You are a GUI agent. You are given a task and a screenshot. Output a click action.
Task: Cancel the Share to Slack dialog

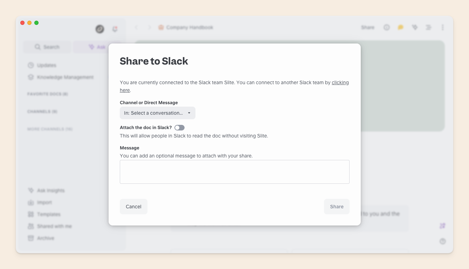click(x=133, y=207)
